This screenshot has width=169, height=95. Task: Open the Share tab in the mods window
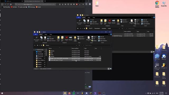click(89, 17)
